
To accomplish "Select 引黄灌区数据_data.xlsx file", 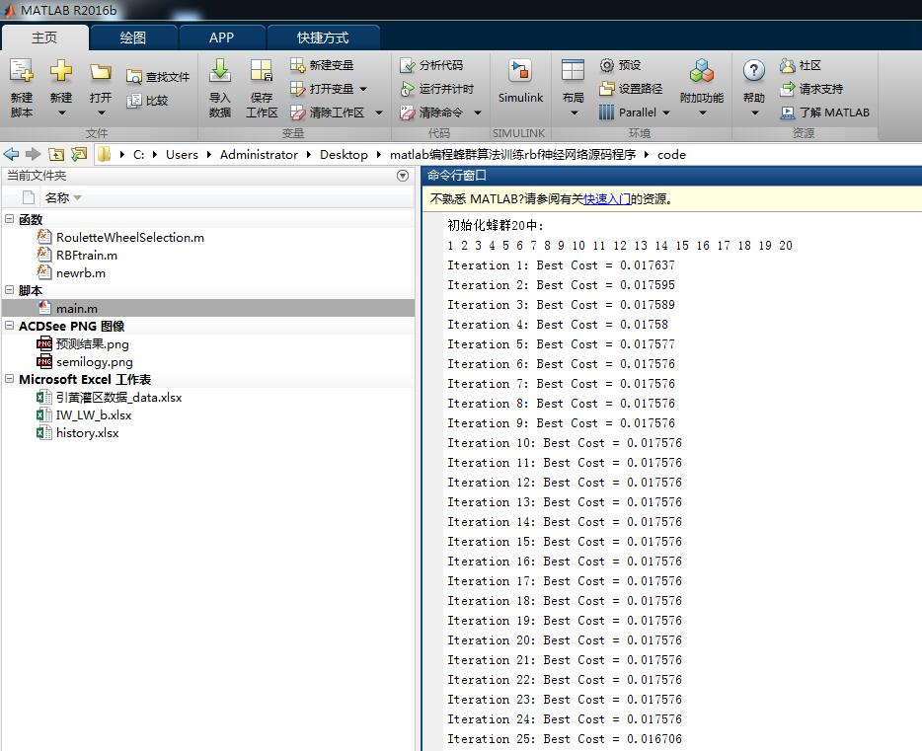I will point(118,398).
